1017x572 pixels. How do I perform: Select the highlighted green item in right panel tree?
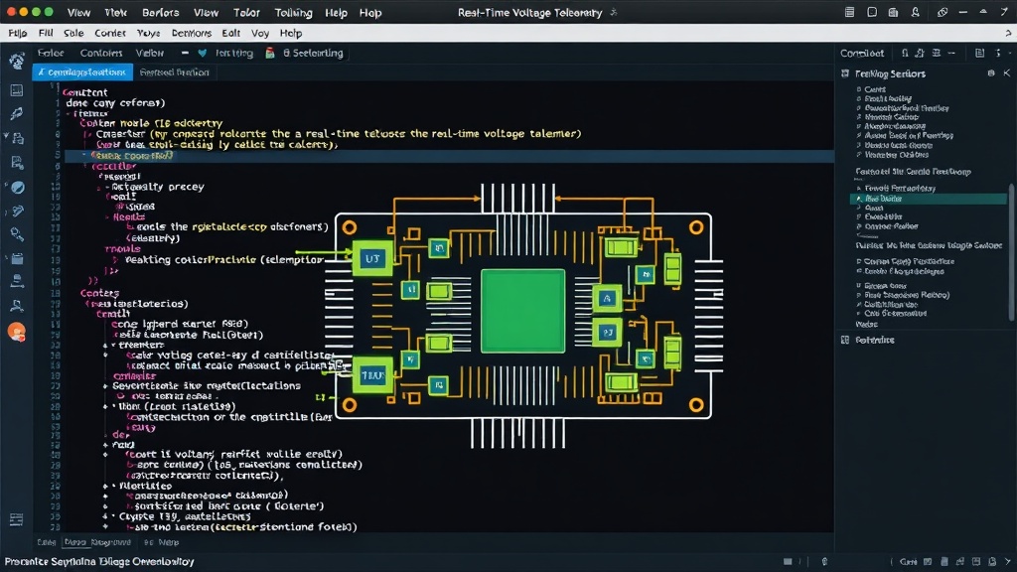(929, 199)
